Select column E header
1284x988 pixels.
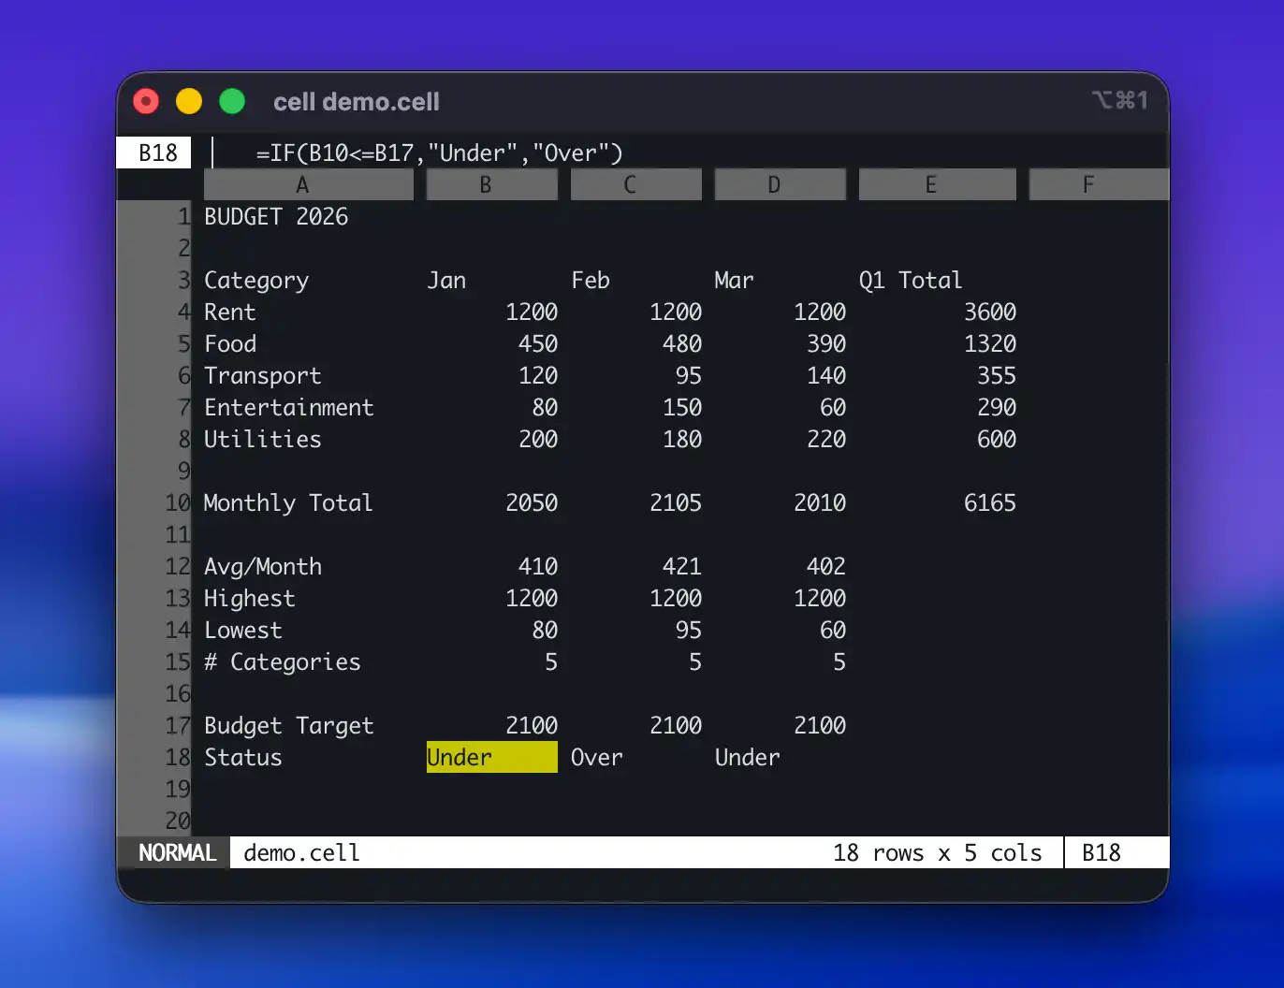click(937, 184)
